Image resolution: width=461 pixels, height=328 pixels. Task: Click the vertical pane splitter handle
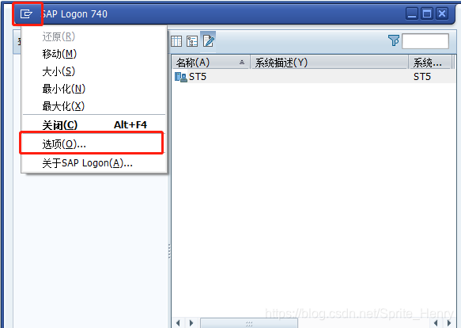(x=169, y=251)
